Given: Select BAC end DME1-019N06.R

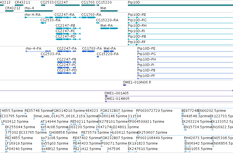Looking at the screenshot, I should [x=137, y=82].
